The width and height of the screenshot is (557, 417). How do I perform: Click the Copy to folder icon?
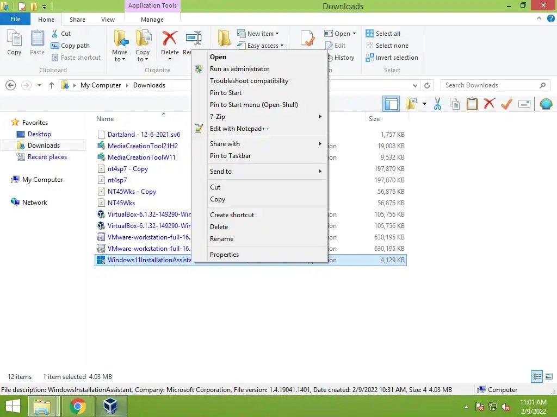pos(143,39)
